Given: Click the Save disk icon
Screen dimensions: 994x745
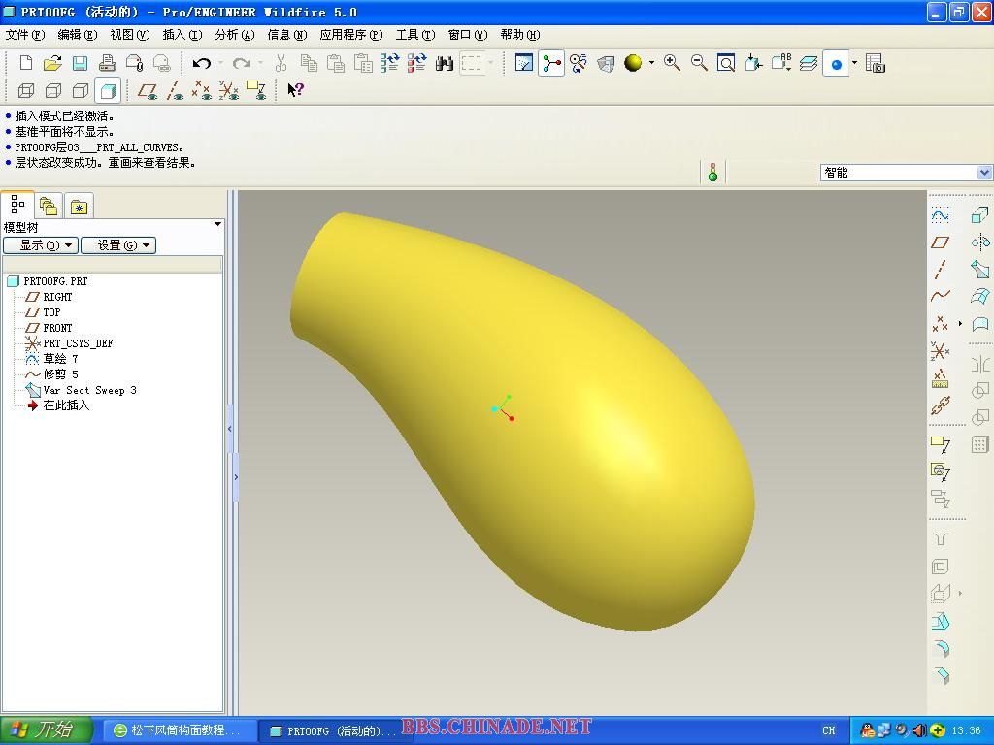Looking at the screenshot, I should pos(81,64).
